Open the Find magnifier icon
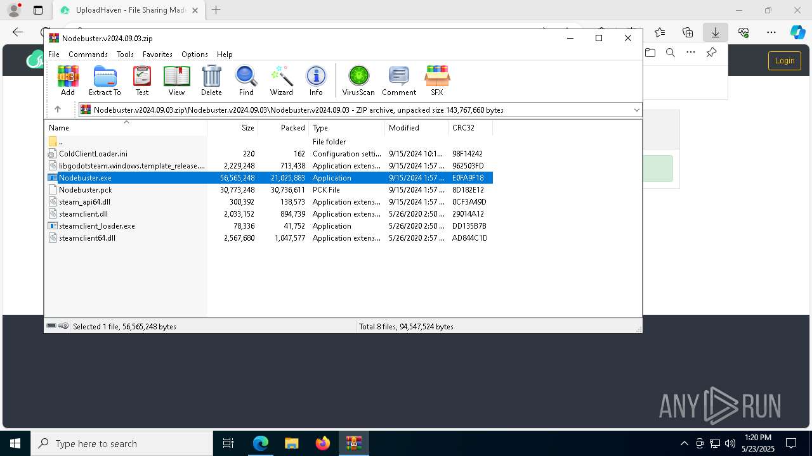Image resolution: width=812 pixels, height=456 pixels. (x=246, y=80)
